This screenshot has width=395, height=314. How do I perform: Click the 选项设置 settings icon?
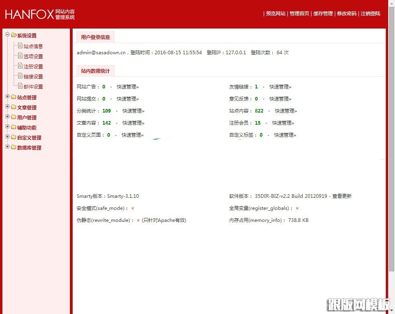tap(20, 56)
